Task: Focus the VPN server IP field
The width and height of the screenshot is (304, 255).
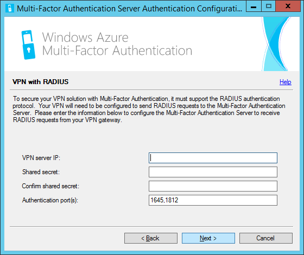Action: click(213, 158)
